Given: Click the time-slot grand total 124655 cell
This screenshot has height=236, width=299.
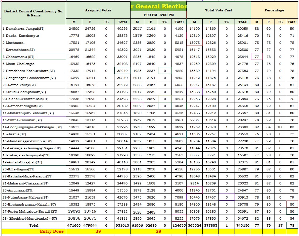Looking at the screenshot, I should click(x=179, y=226).
